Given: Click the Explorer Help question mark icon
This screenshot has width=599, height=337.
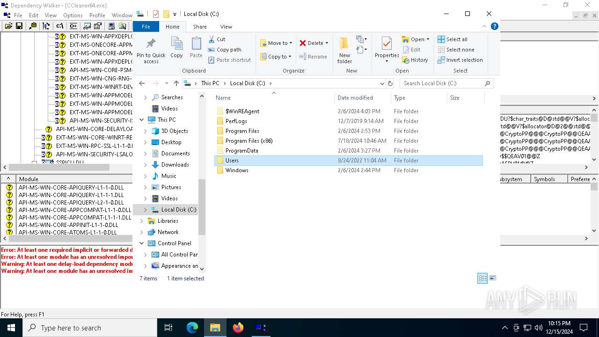Looking at the screenshot, I should pyautogui.click(x=494, y=26).
